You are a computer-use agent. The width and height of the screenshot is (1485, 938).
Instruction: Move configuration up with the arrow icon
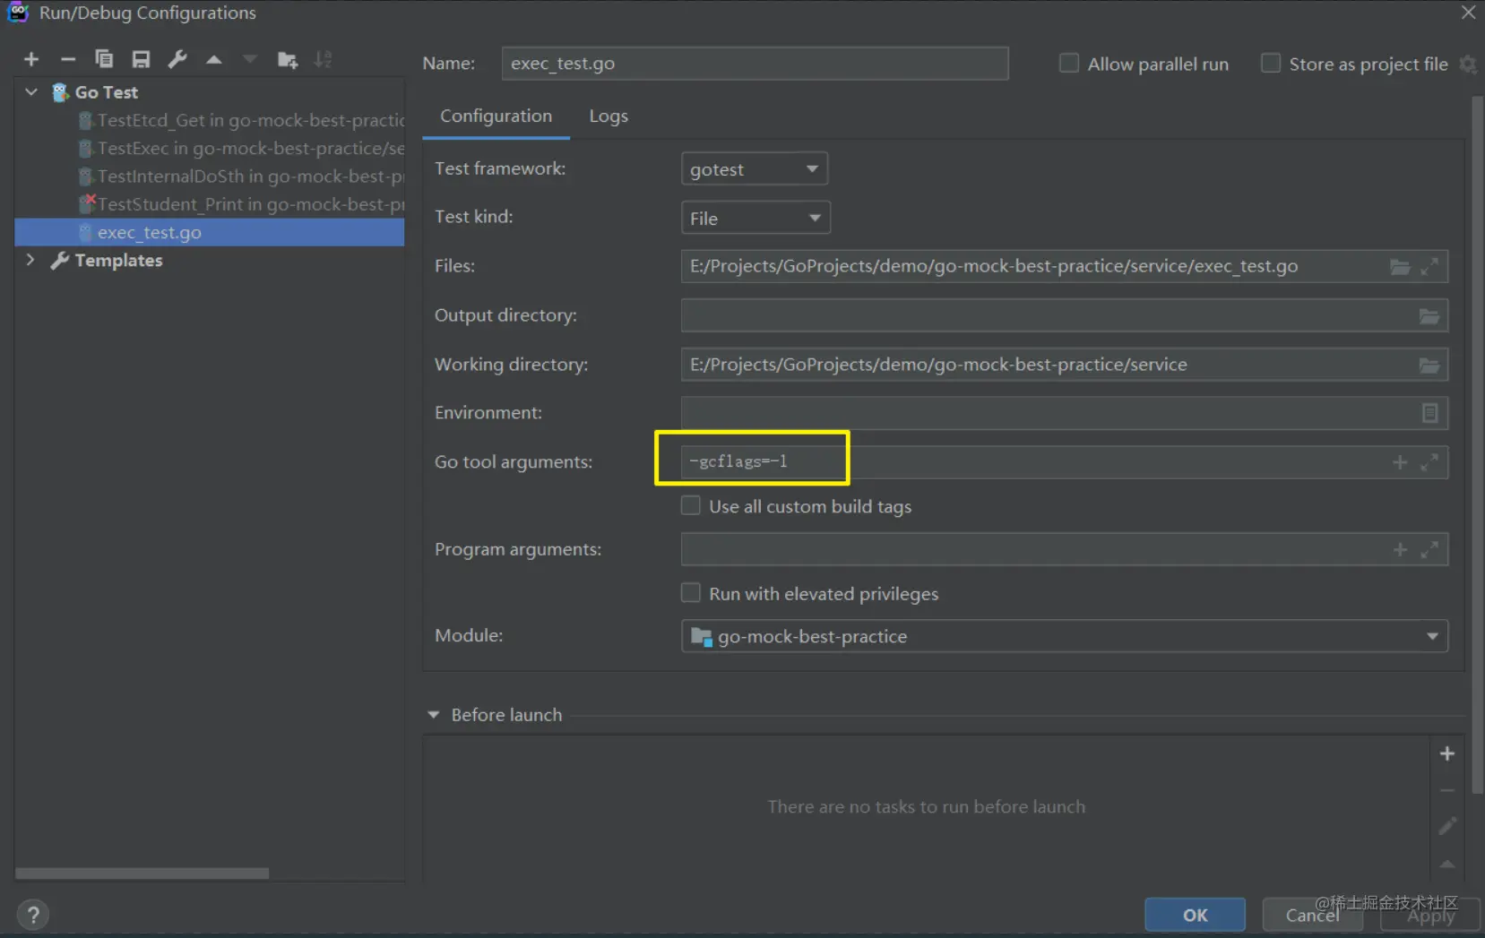click(x=214, y=59)
